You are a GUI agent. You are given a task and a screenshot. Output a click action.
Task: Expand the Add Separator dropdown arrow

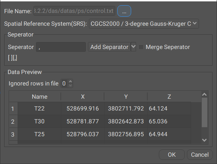click(x=133, y=47)
